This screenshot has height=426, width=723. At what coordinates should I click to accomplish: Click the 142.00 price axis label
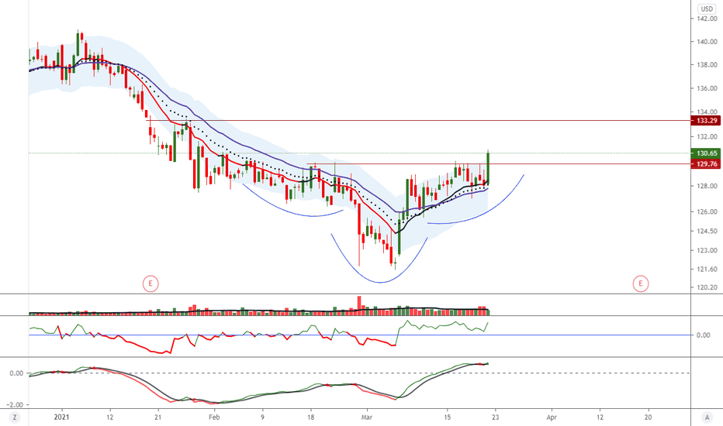(707, 19)
